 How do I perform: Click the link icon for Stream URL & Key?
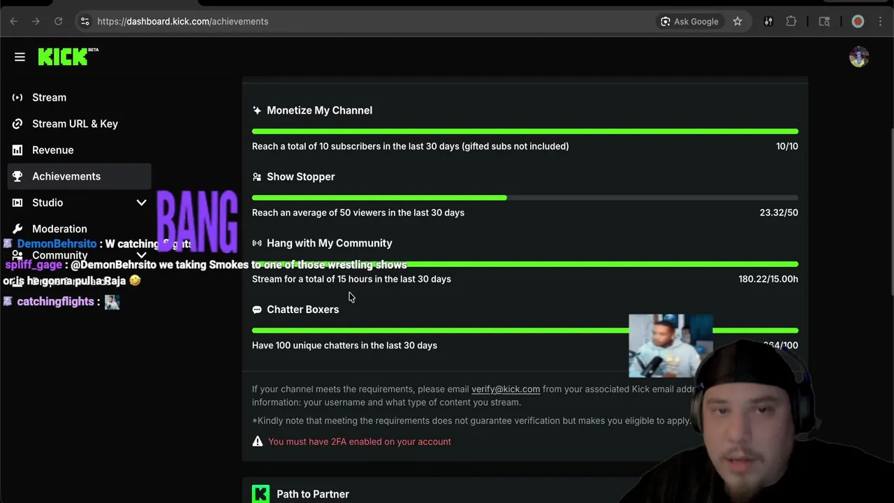click(x=17, y=124)
